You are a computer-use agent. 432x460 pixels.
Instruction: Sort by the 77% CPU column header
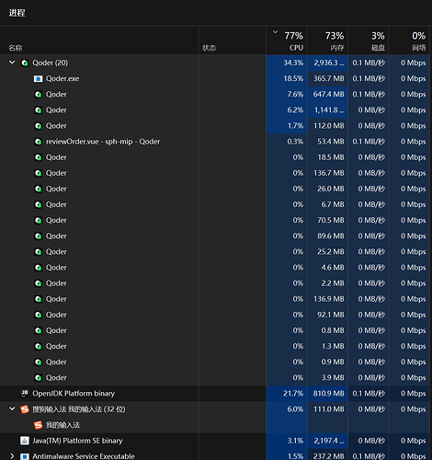pos(287,40)
